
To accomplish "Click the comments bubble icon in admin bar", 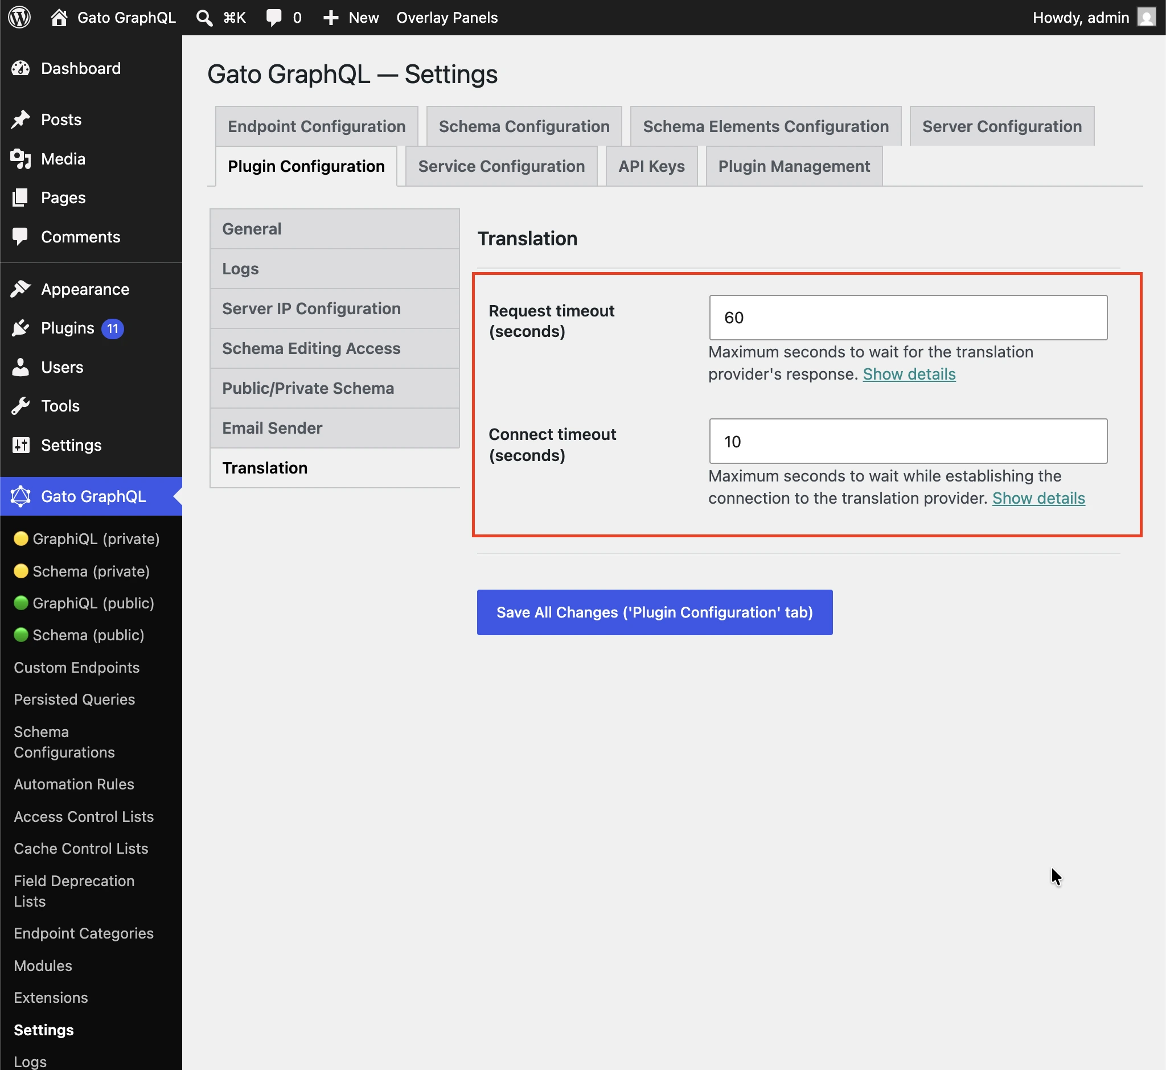I will 274,18.
